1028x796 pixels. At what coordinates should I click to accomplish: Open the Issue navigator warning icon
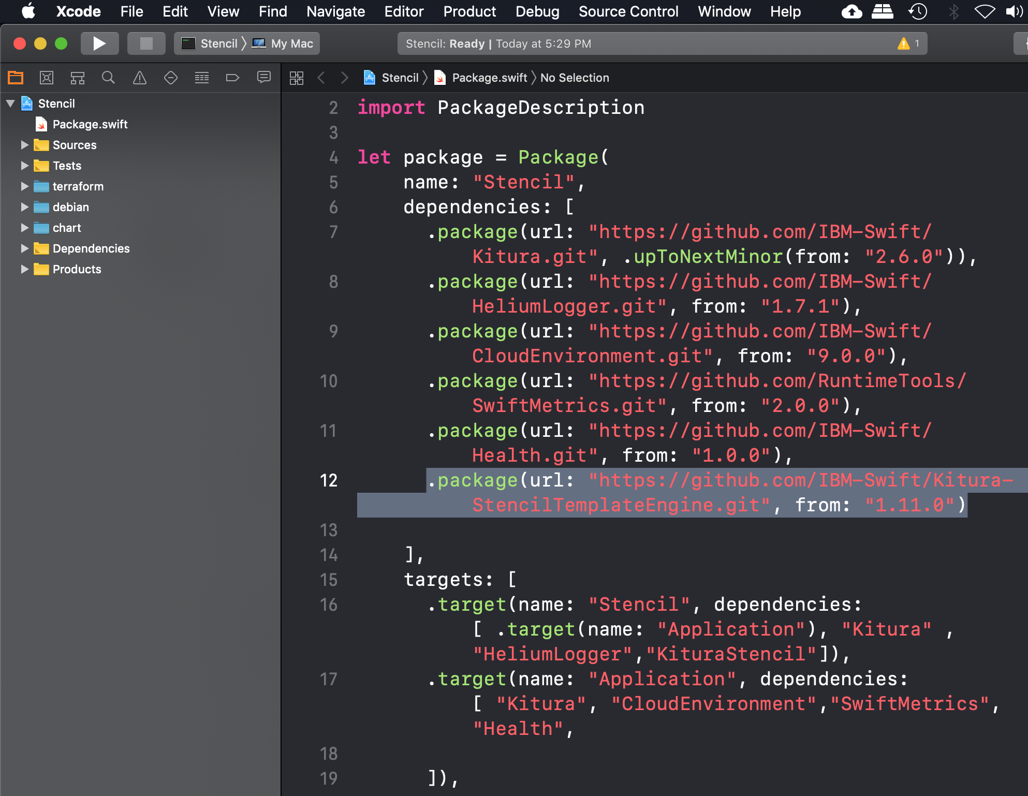[x=140, y=78]
